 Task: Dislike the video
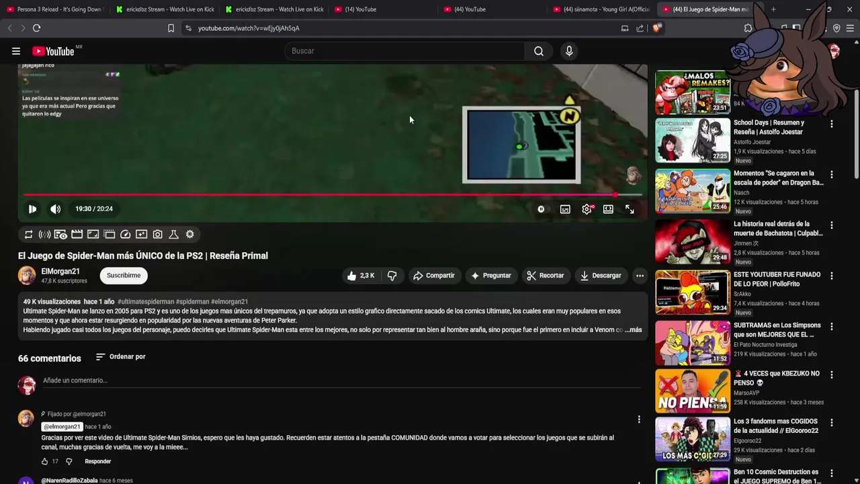(392, 276)
